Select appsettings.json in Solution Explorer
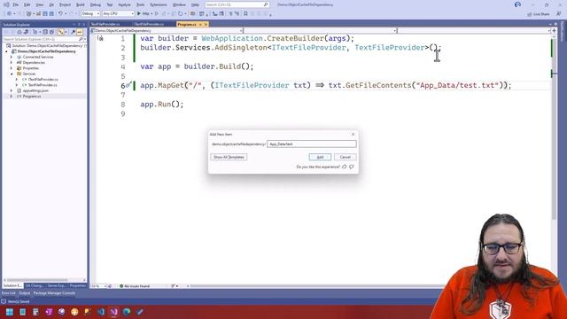 point(35,90)
